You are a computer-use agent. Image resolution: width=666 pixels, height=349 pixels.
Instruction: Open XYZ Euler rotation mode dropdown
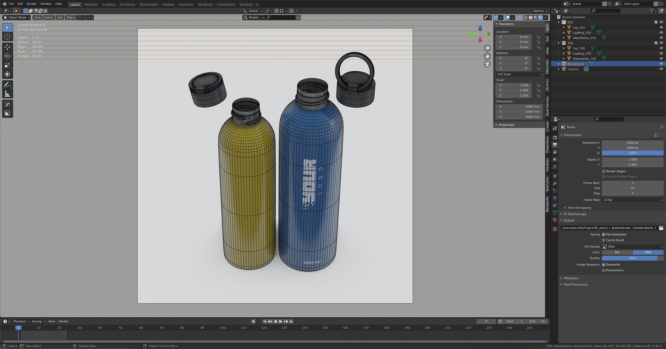click(519, 74)
